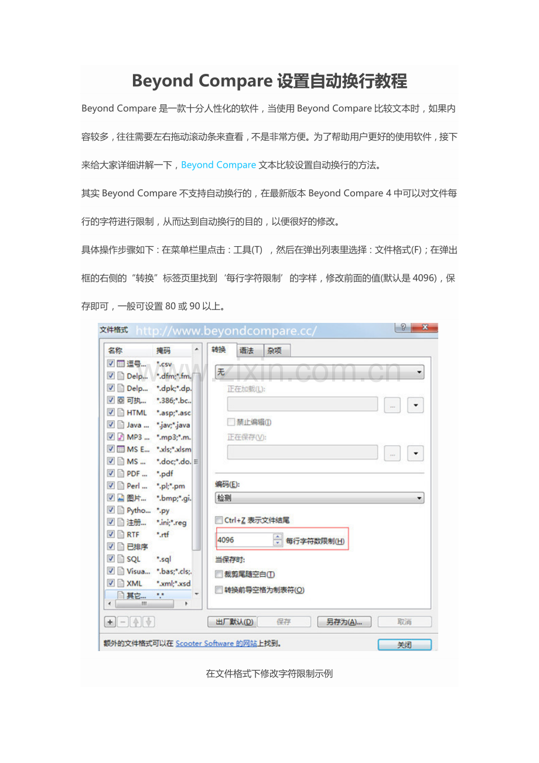Image resolution: width=539 pixels, height=763 pixels.
Task: Click the picture icon for *.bmp format
Action: 121,498
